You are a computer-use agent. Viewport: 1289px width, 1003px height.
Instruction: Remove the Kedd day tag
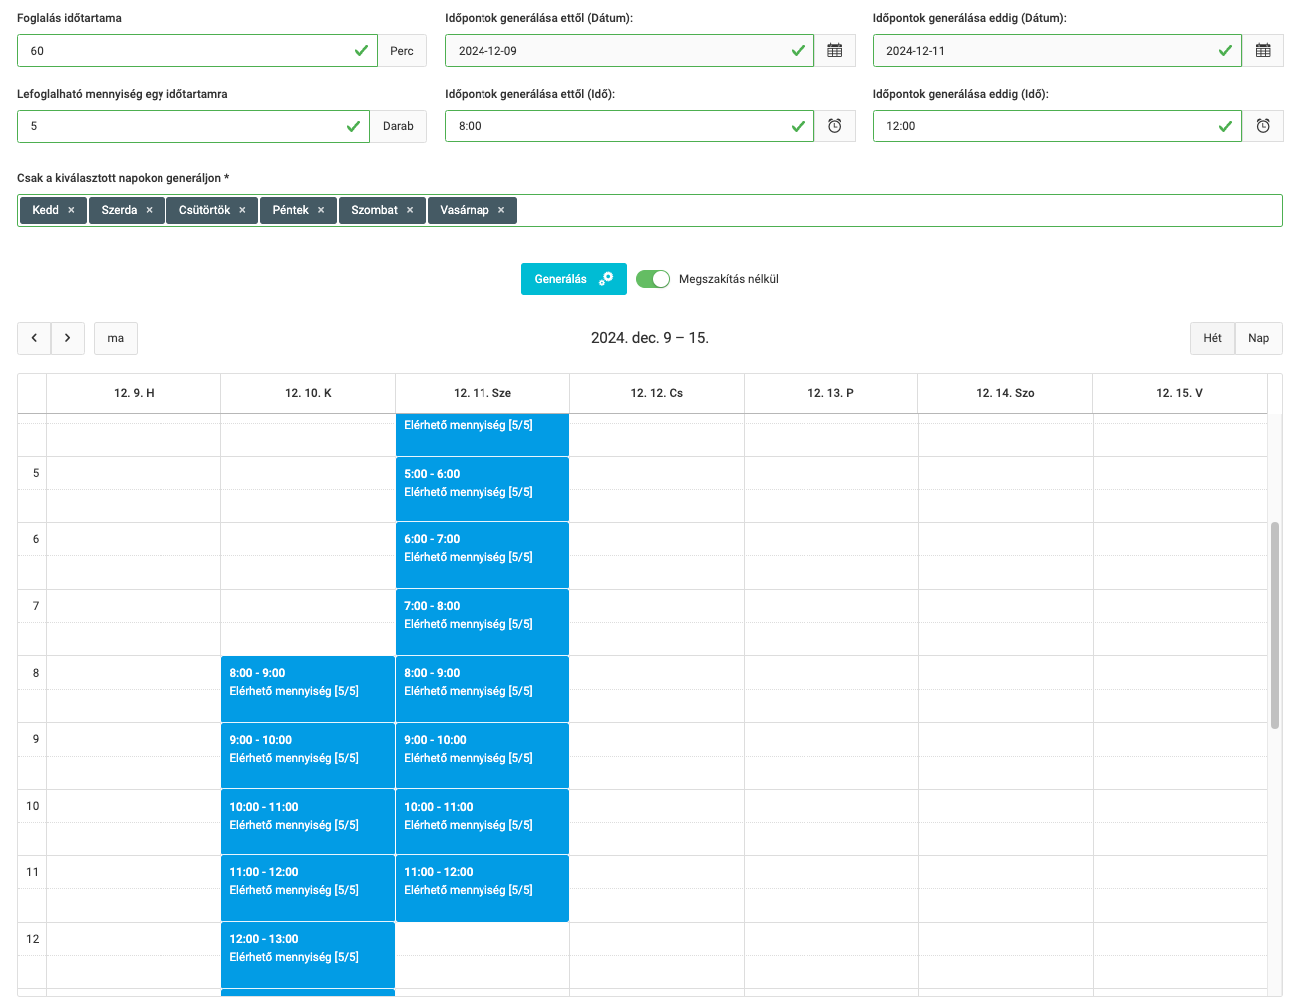coord(71,211)
